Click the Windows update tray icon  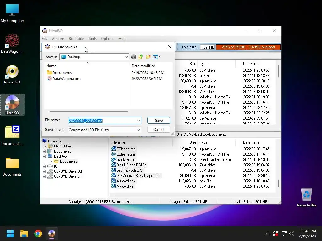click(x=275, y=233)
